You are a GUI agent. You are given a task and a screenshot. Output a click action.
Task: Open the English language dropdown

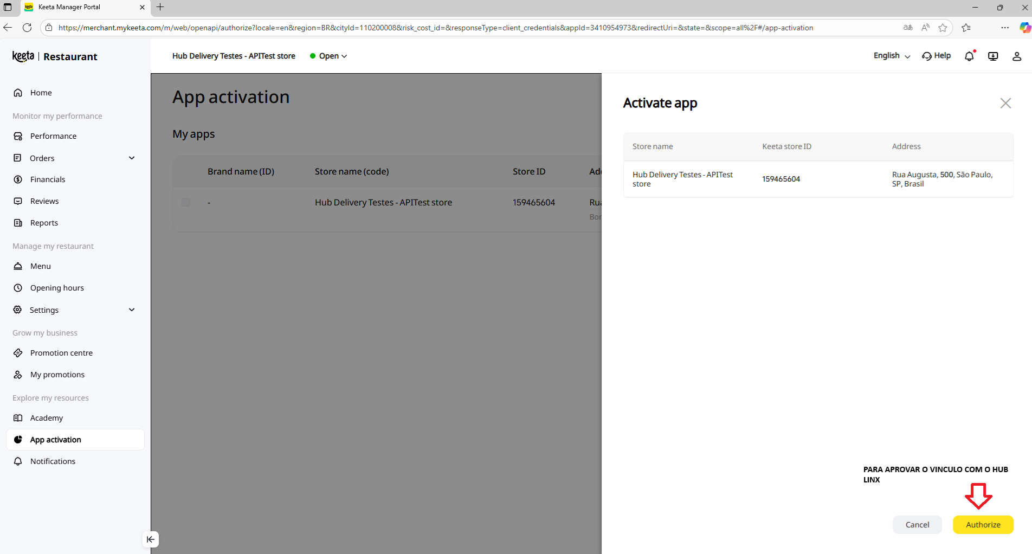click(x=892, y=56)
